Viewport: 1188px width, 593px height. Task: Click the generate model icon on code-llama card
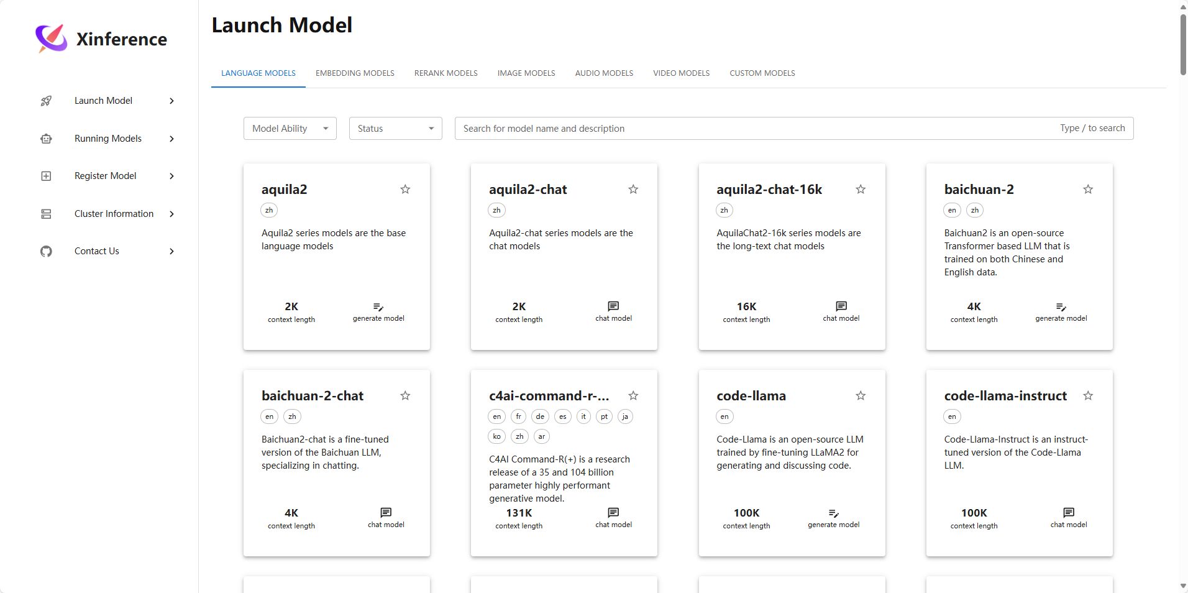[x=834, y=513]
